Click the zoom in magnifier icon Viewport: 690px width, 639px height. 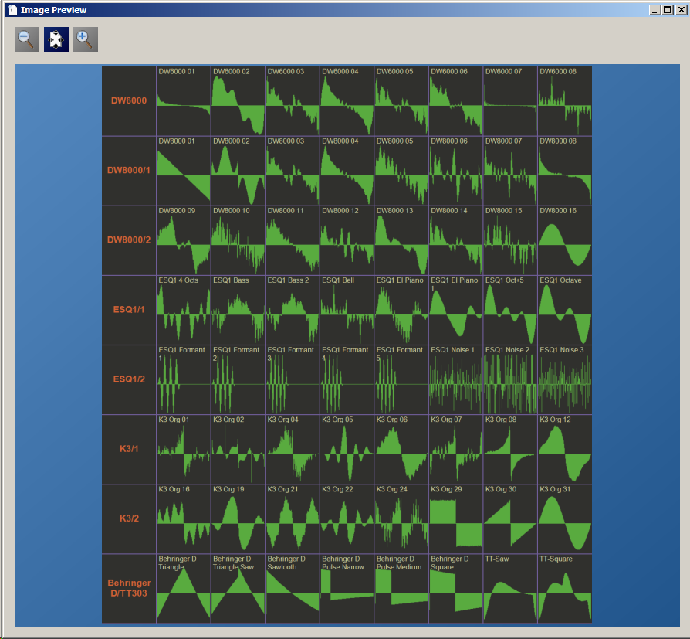tap(86, 39)
